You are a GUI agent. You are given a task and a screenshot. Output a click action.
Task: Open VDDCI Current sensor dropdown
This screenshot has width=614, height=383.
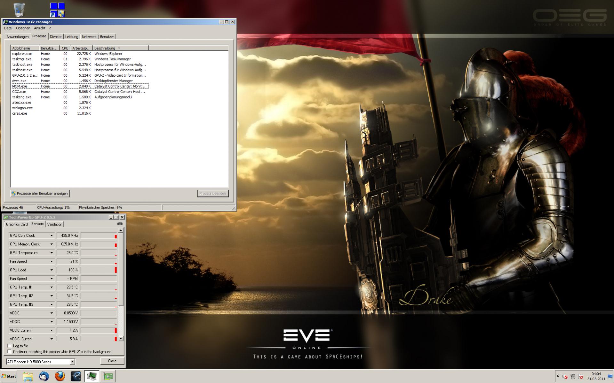(x=52, y=339)
